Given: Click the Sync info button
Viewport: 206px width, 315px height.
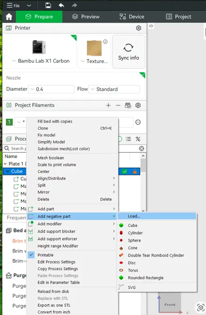Looking at the screenshot, I should [x=128, y=52].
